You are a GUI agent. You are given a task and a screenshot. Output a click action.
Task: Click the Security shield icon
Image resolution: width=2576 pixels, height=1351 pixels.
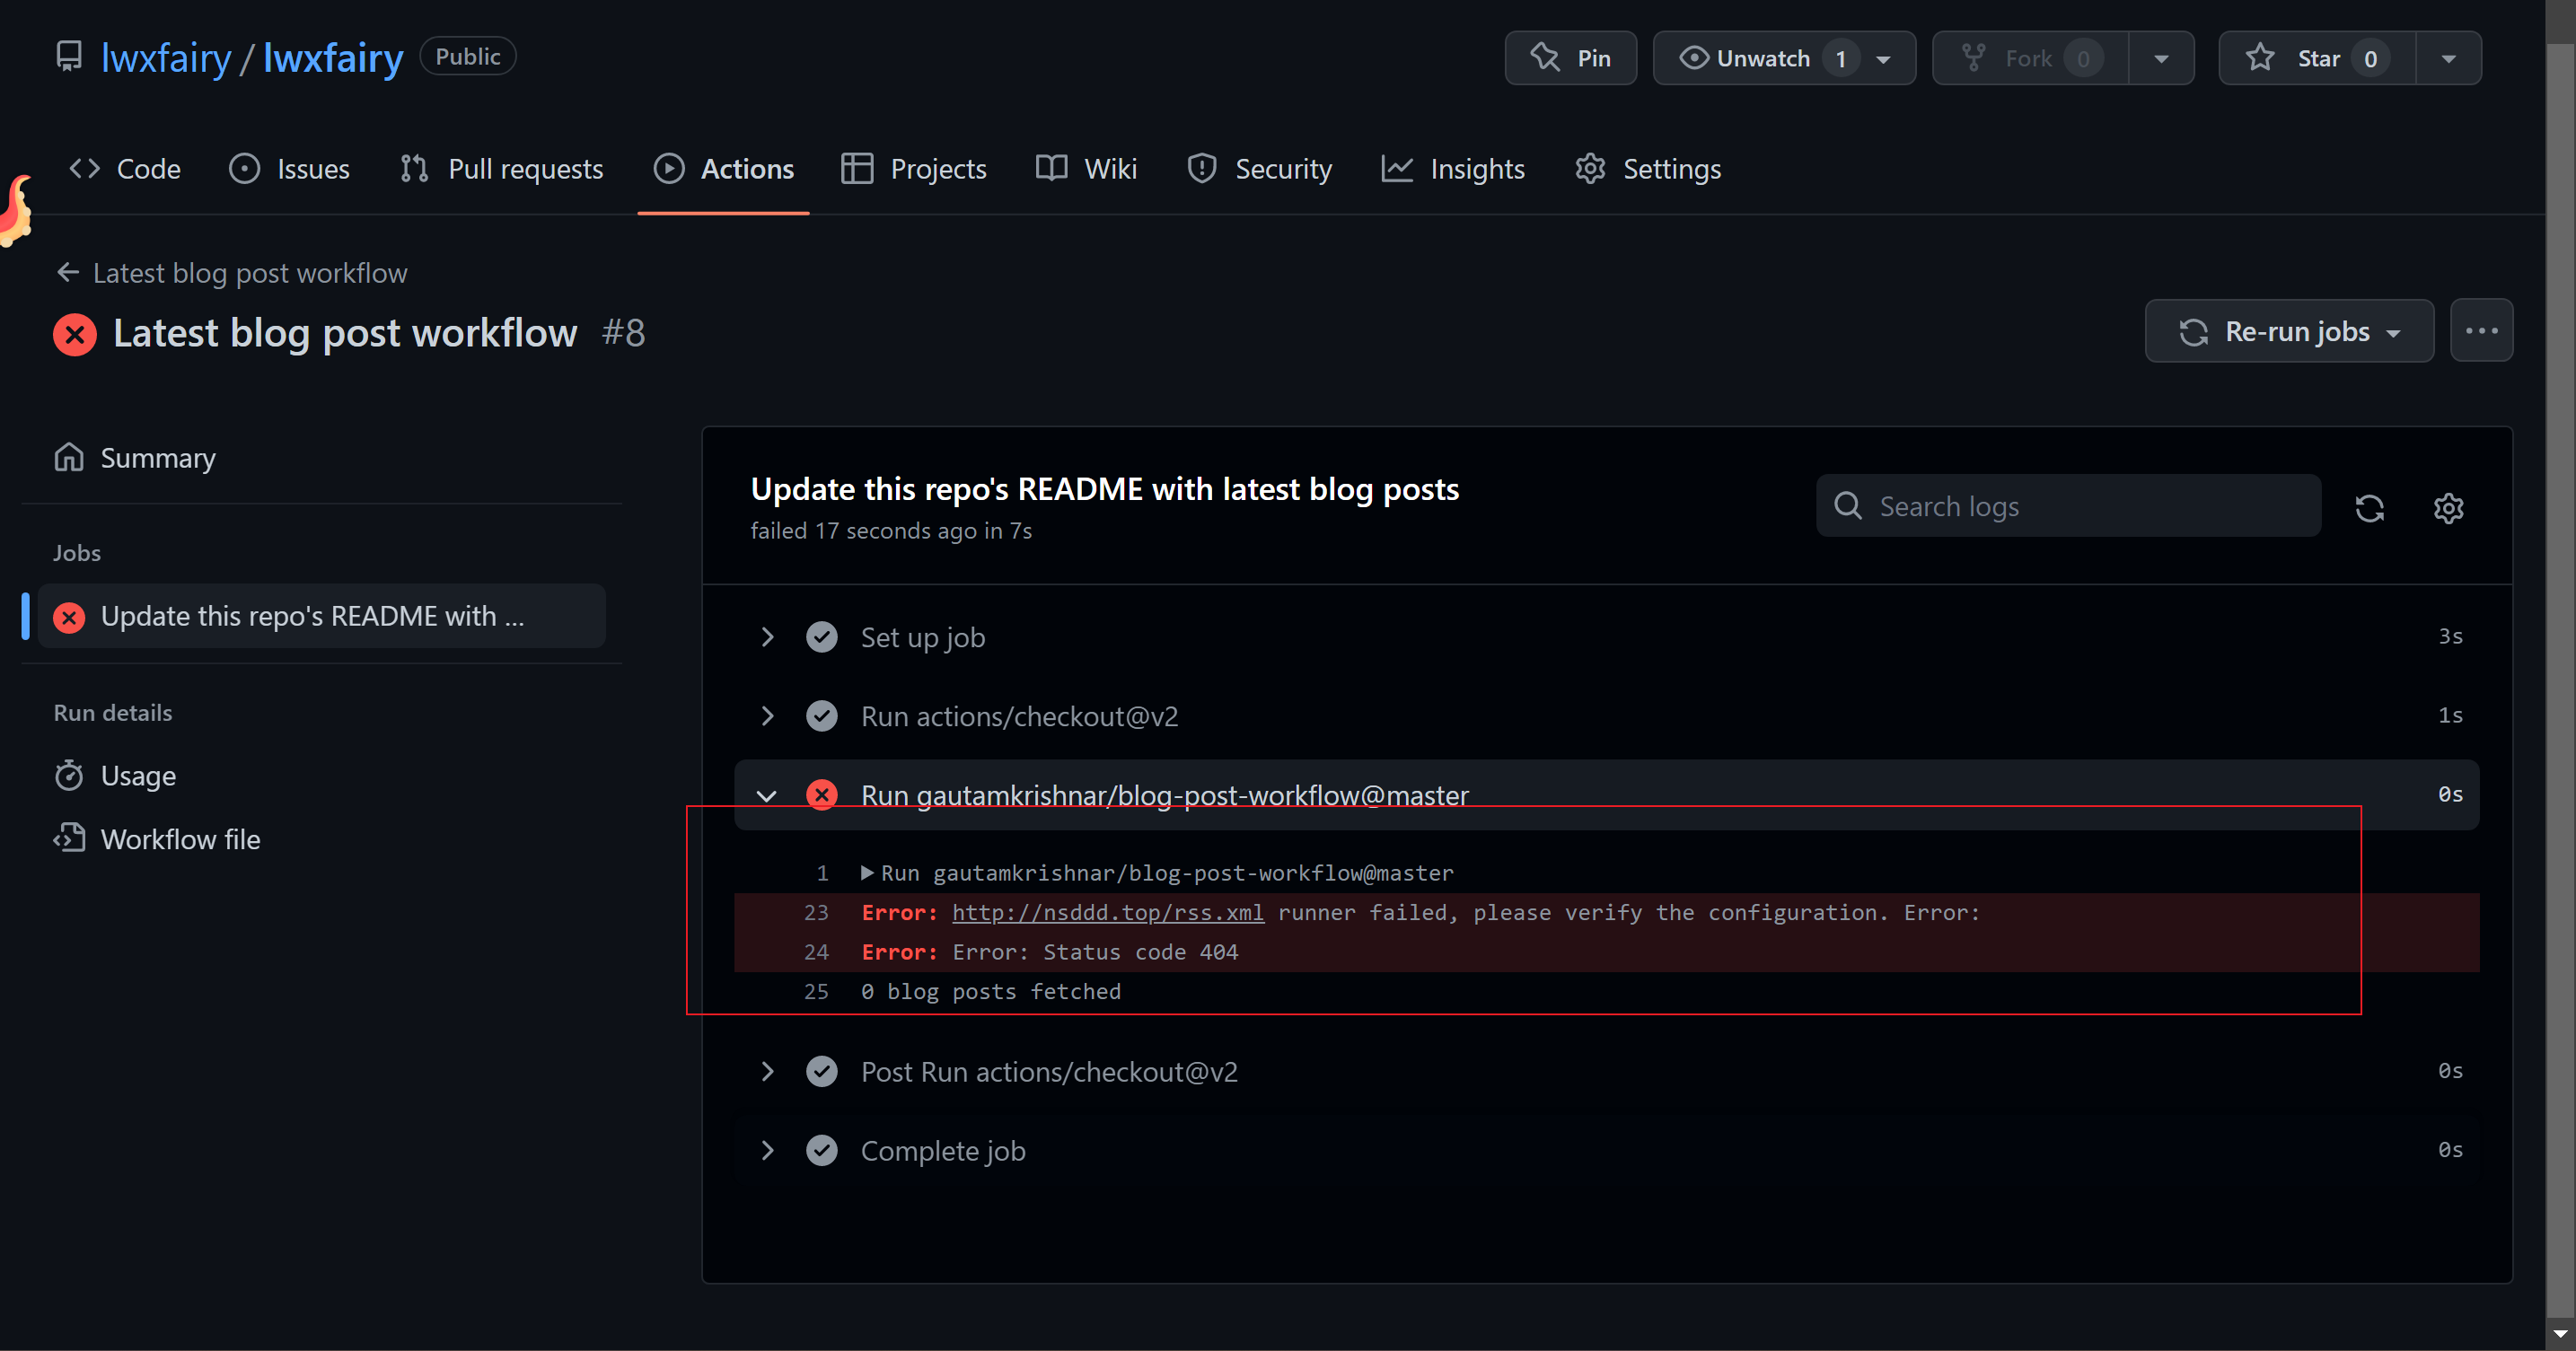pos(1201,168)
